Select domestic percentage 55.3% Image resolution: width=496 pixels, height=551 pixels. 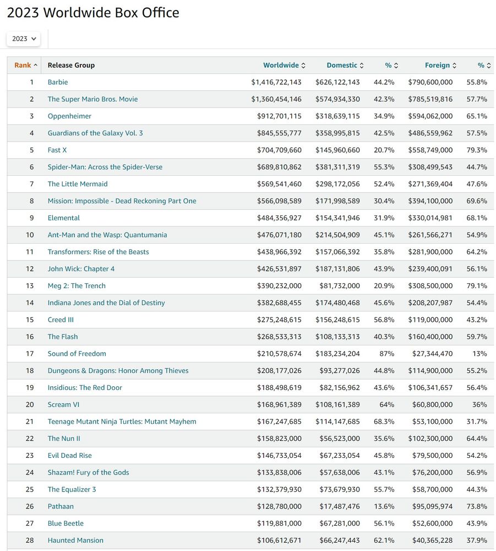pyautogui.click(x=384, y=168)
